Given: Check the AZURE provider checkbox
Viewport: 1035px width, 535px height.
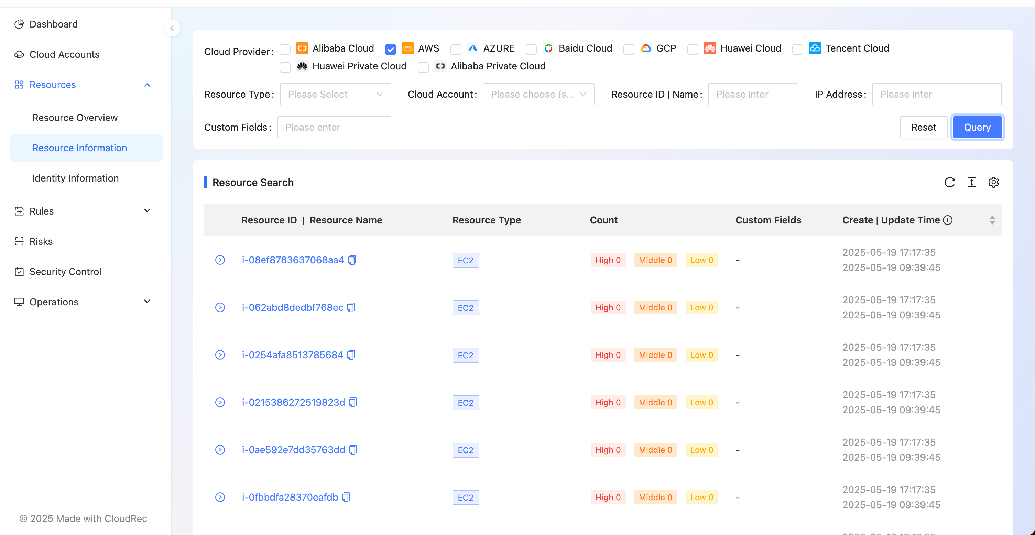Looking at the screenshot, I should (x=456, y=50).
